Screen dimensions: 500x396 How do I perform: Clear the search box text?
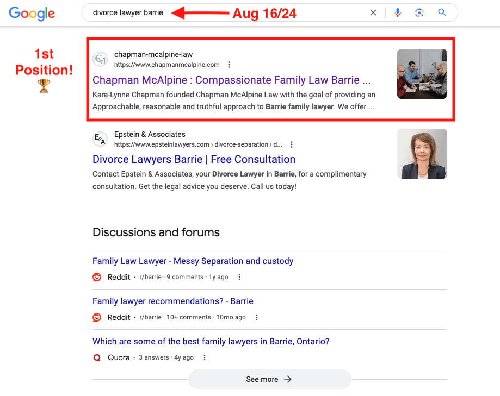[373, 12]
